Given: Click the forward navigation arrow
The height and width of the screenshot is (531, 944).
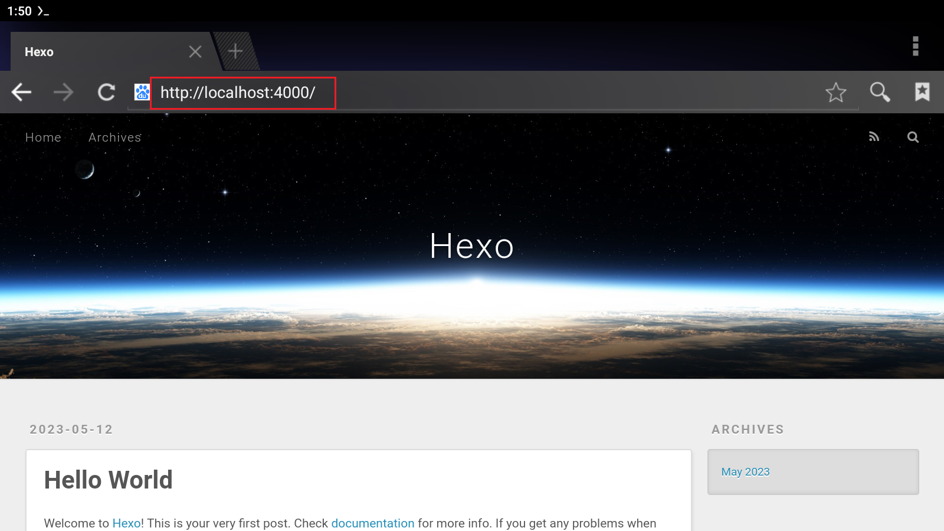Looking at the screenshot, I should tap(64, 92).
